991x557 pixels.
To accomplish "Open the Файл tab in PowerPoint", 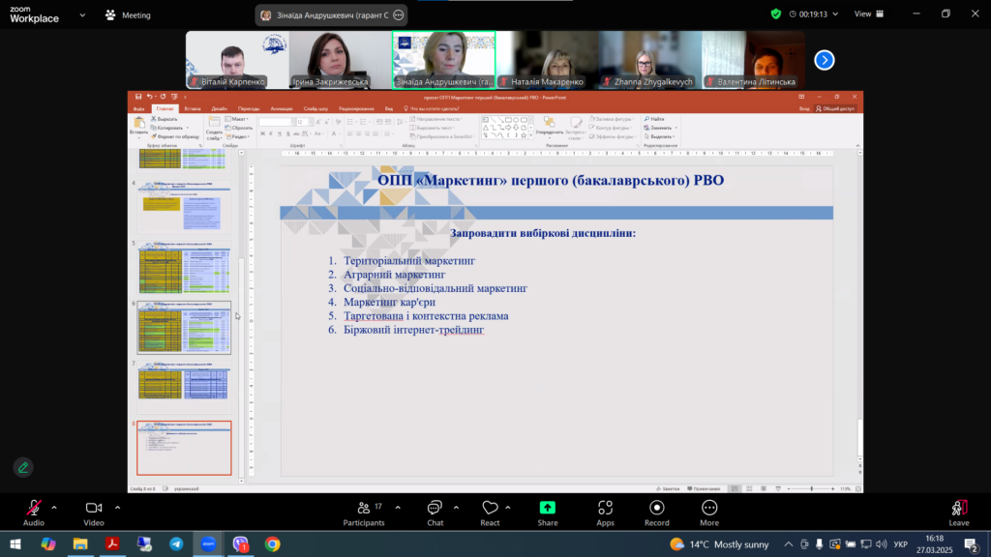I will tap(139, 108).
